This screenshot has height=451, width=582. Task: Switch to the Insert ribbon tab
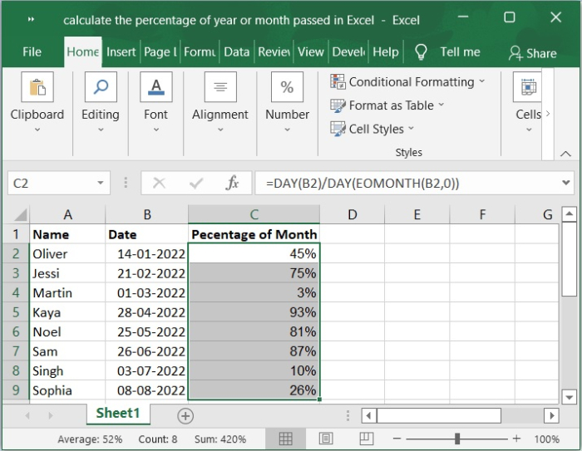coord(121,51)
